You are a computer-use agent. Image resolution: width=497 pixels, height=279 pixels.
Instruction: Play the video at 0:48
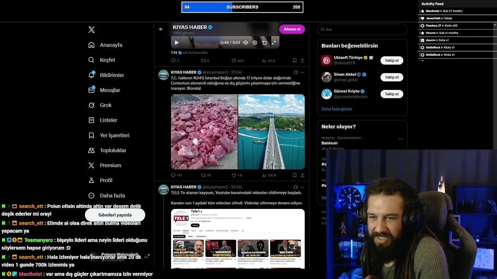pyautogui.click(x=176, y=43)
